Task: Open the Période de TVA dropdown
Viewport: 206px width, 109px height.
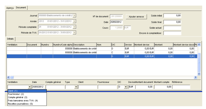Action: pos(74,32)
